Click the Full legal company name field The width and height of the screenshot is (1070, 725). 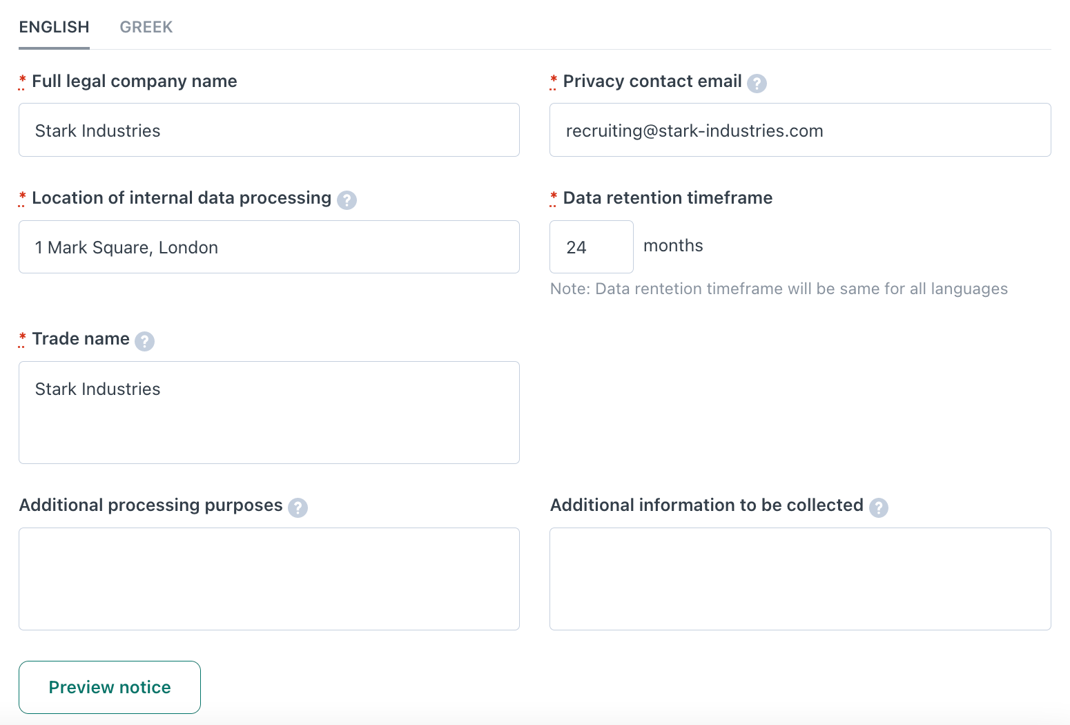pos(269,130)
